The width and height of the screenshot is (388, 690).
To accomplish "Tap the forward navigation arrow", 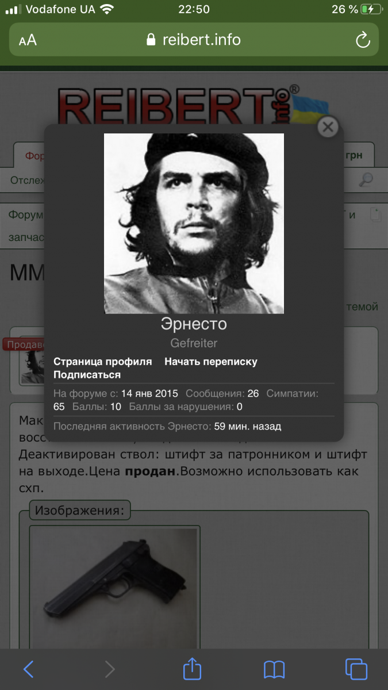I will (x=110, y=669).
